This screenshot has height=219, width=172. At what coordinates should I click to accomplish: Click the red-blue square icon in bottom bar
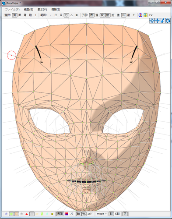(67, 214)
